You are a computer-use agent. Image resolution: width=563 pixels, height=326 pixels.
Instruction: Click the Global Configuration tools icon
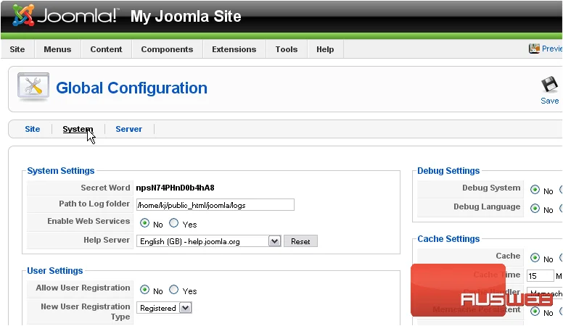click(33, 87)
